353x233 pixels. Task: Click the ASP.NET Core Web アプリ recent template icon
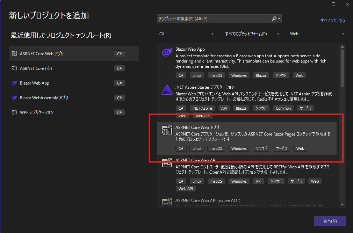pyautogui.click(x=14, y=53)
